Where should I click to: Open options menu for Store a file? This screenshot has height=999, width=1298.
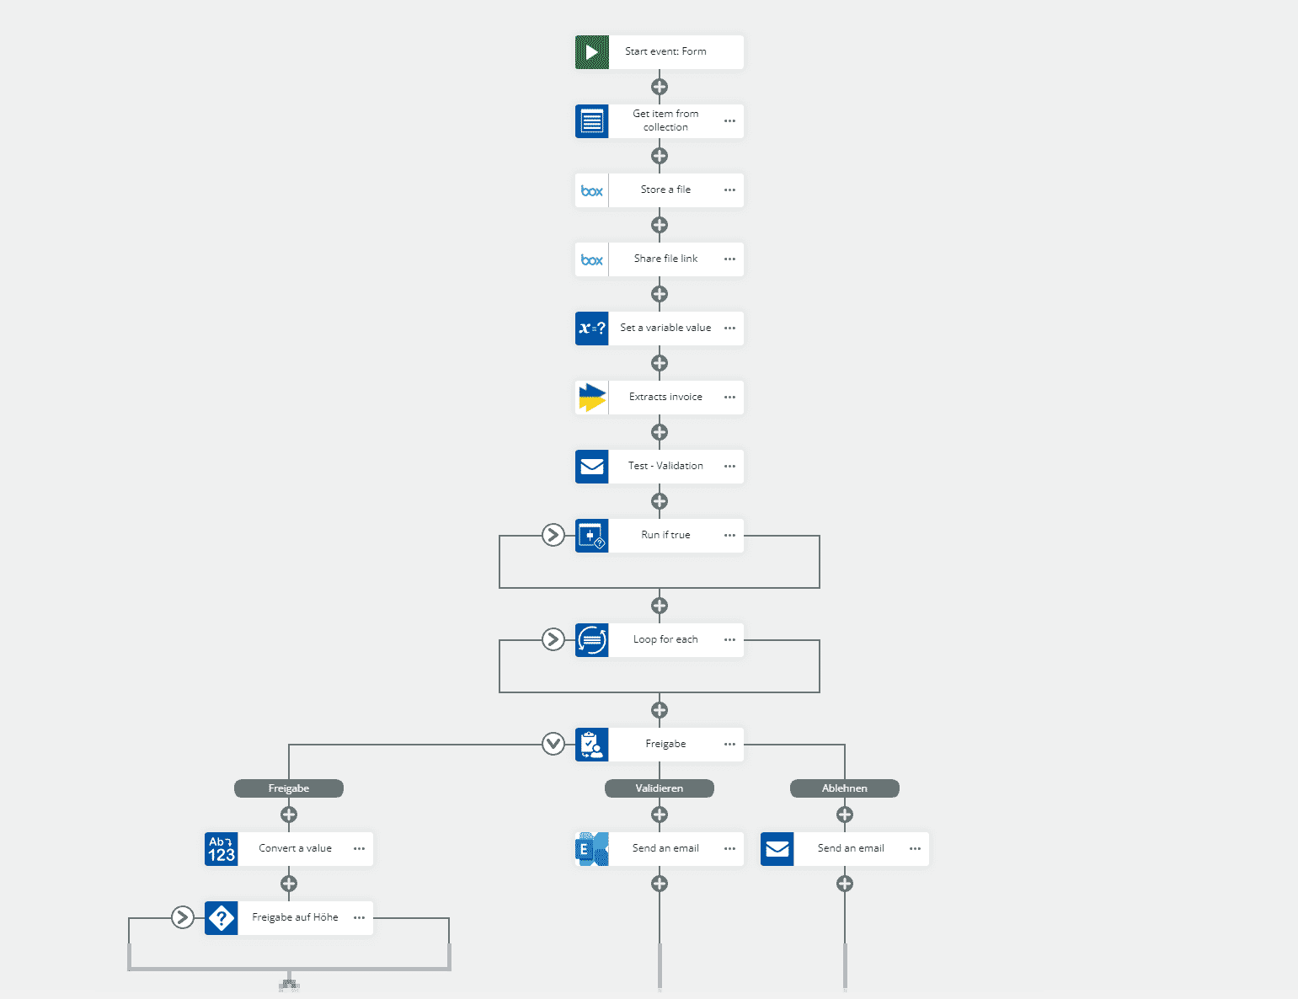click(729, 190)
